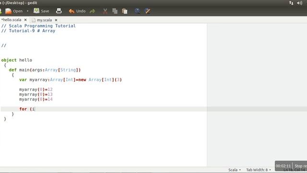
Task: Click the 'myarray(0)=13' line
Action: 36,94
